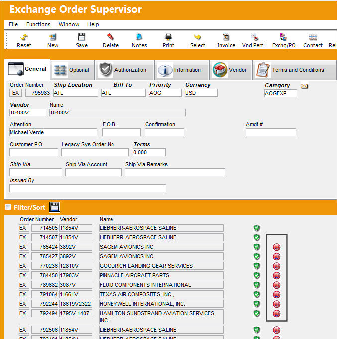Open Vnd Perf toolbar item
The image size is (337, 339).
255,40
